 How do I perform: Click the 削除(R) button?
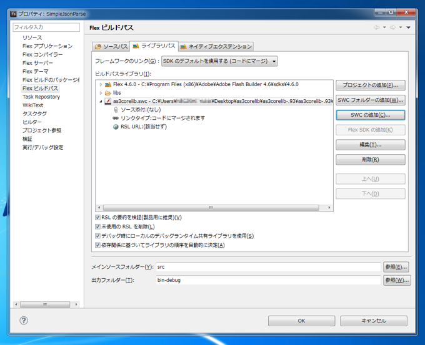point(371,160)
